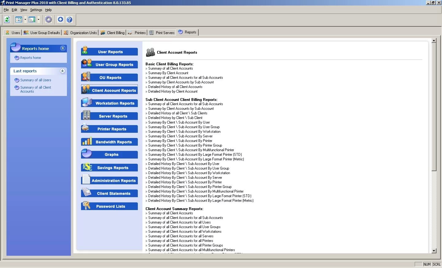Click the Workstation Reports monitor icon
Viewport: 442px width, 268px height.
87,102
